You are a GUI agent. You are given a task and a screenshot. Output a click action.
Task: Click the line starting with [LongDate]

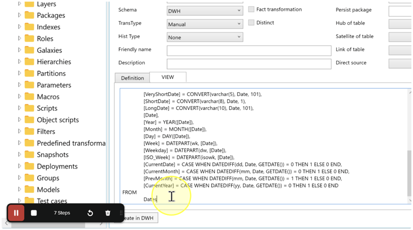(x=198, y=108)
